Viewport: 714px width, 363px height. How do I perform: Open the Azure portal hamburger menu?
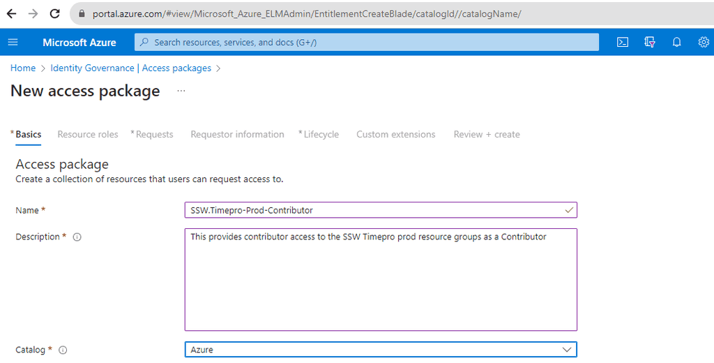tap(13, 43)
